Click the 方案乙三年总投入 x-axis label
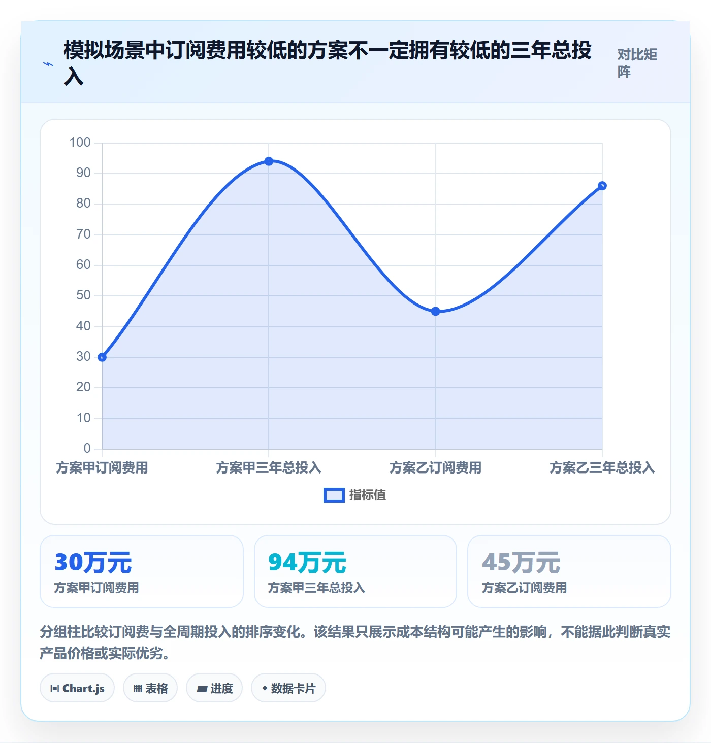This screenshot has height=743, width=711. [x=602, y=467]
